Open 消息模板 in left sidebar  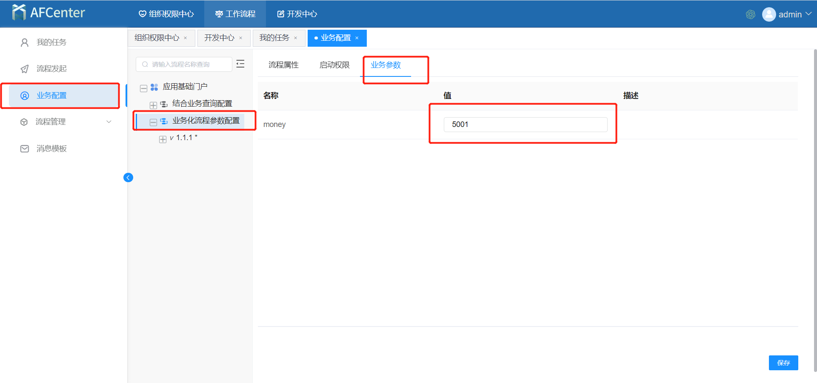click(51, 149)
